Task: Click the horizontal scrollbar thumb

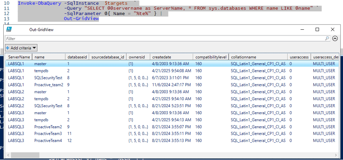Action: tap(25, 155)
